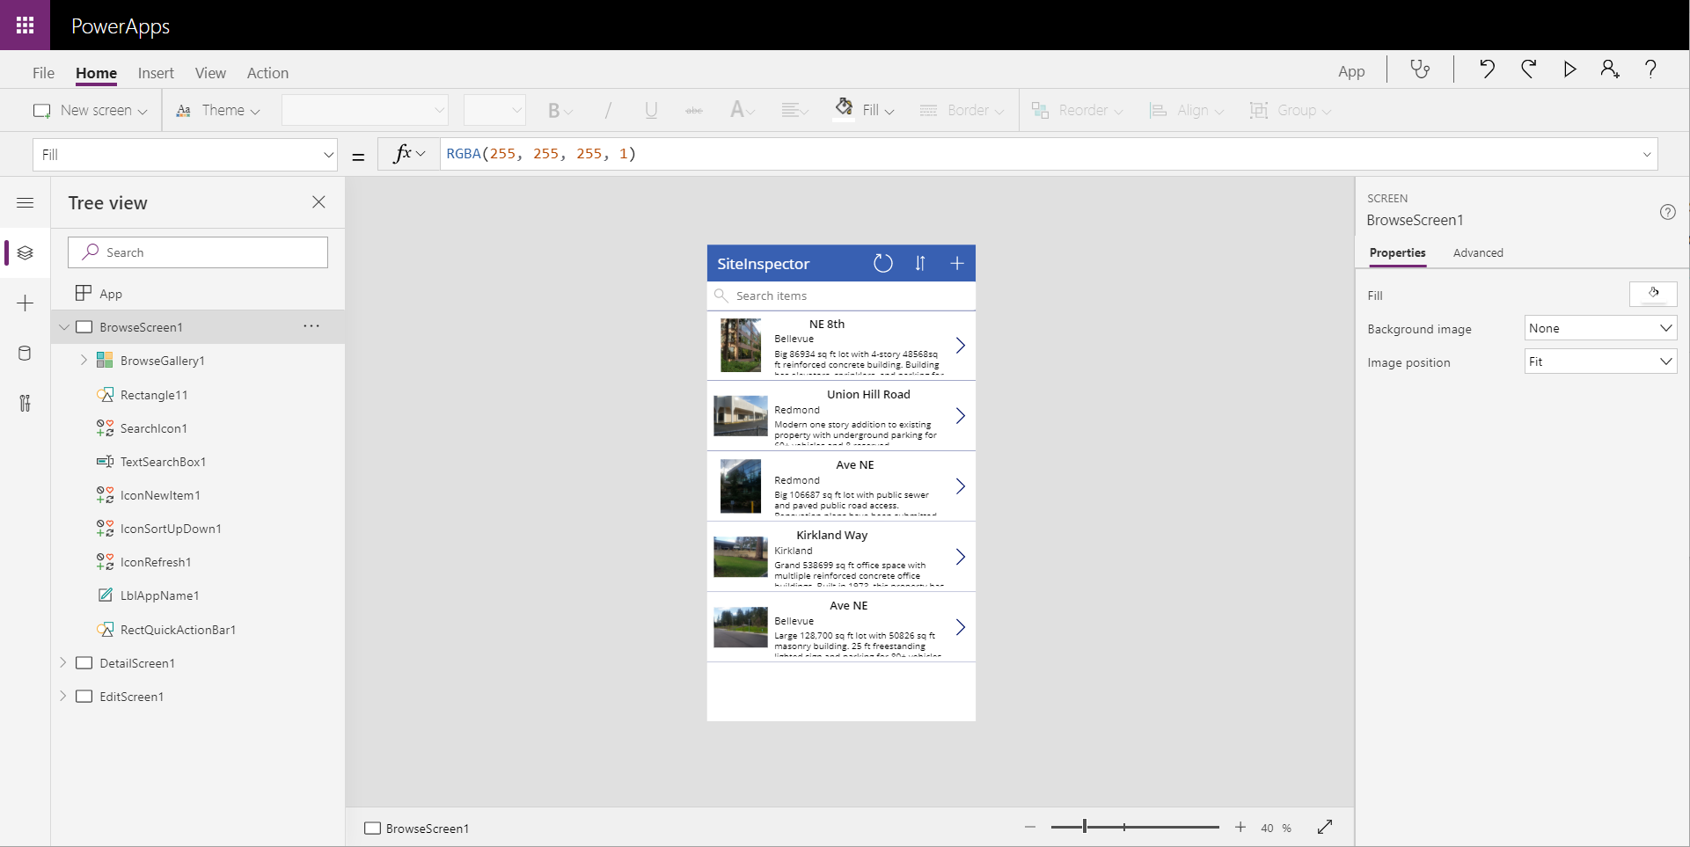Toggle the hamburger menu in left rail
Image resolution: width=1690 pixels, height=847 pixels.
tap(26, 203)
